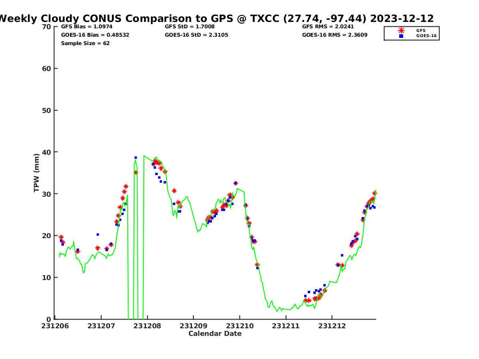
Task: Click the 'GOES-16 RMS = 2.3609' text
Action: click(x=335, y=35)
